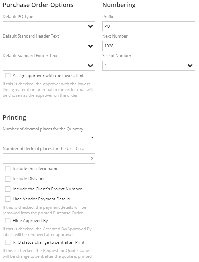Viewport: 199px width, 262px height.
Task: Click the Header Text dropdown chevron icon
Action: (x=90, y=46)
